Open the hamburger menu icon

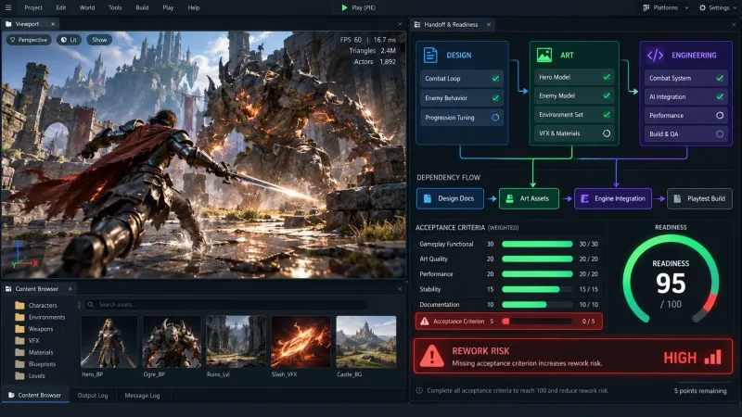click(8, 7)
